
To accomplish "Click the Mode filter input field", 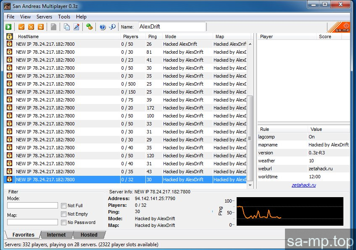I will click(x=32, y=206).
